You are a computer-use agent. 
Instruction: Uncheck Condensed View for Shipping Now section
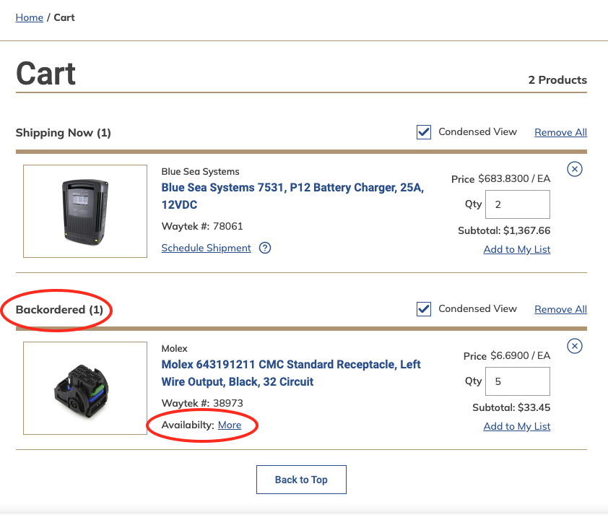[424, 132]
